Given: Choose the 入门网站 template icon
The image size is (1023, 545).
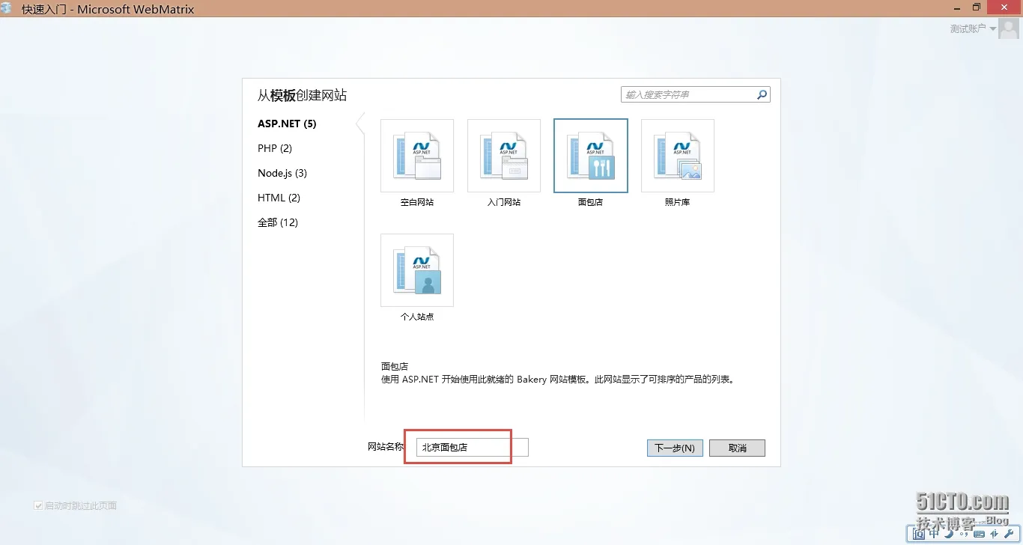Looking at the screenshot, I should (504, 156).
